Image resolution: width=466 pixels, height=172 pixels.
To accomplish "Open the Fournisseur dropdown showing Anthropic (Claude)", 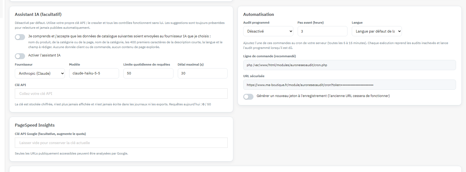I will point(40,73).
